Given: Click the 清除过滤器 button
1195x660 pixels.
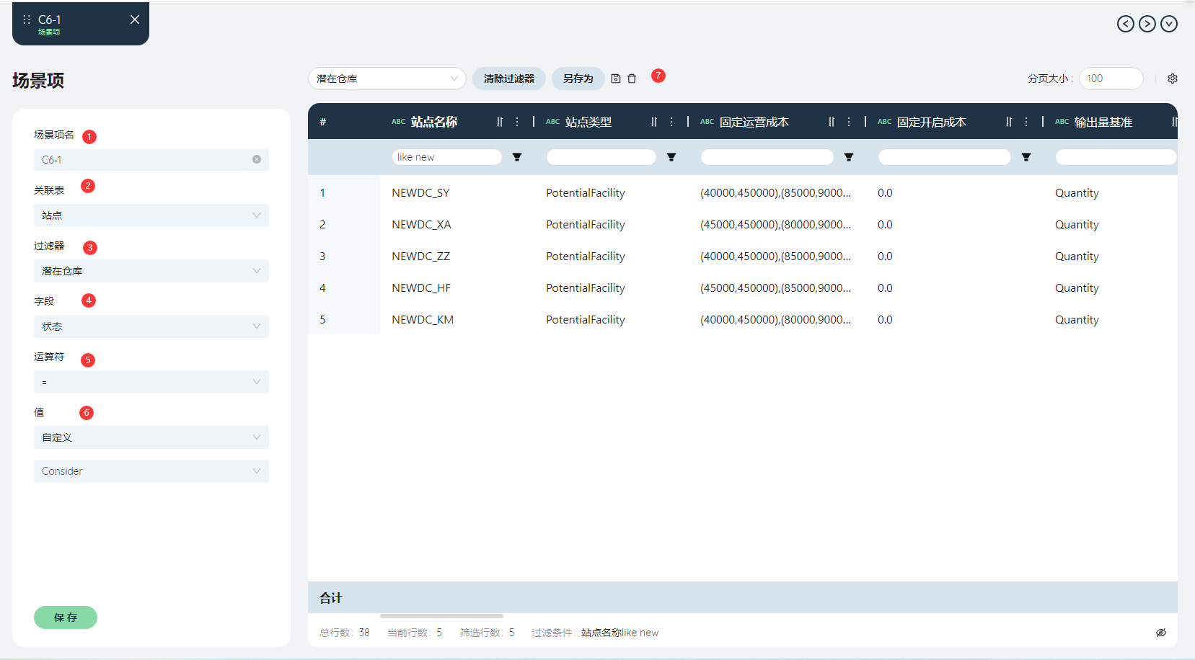Looking at the screenshot, I should pos(509,79).
